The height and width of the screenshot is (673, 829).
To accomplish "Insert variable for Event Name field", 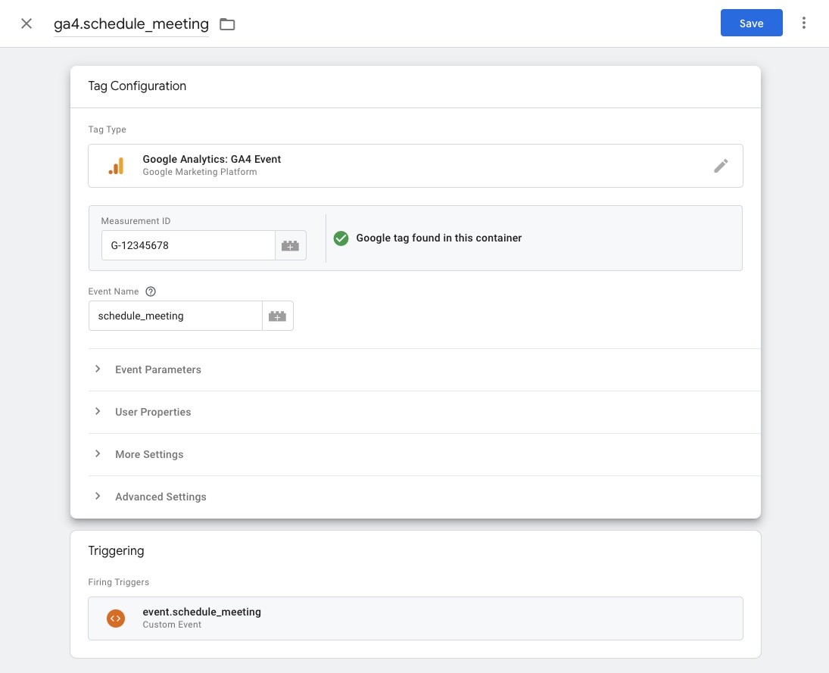I will 277,316.
